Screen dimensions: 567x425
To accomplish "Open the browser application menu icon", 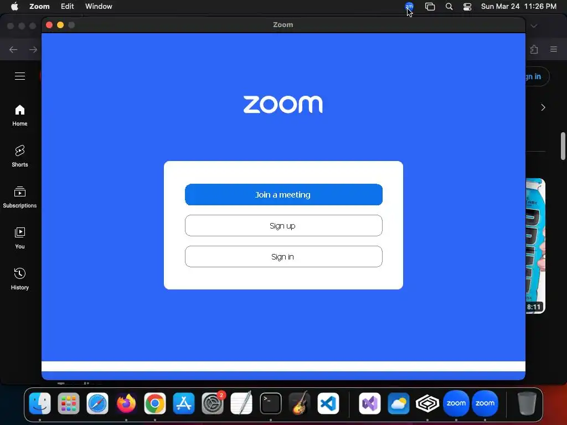I will [554, 49].
